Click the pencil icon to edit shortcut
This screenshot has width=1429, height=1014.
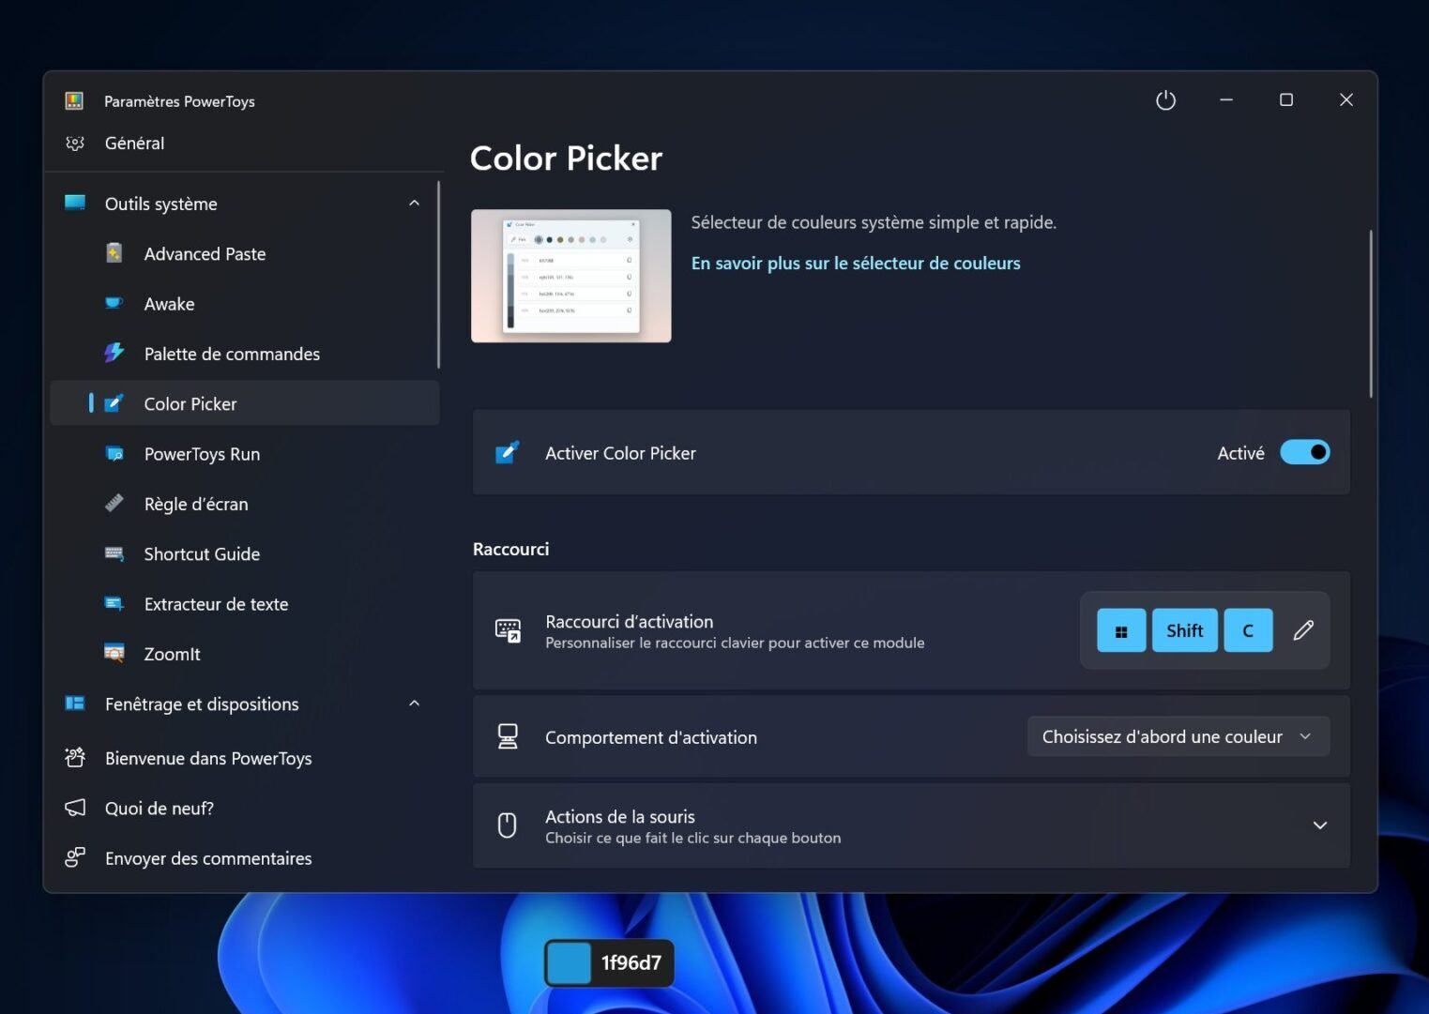pos(1303,630)
